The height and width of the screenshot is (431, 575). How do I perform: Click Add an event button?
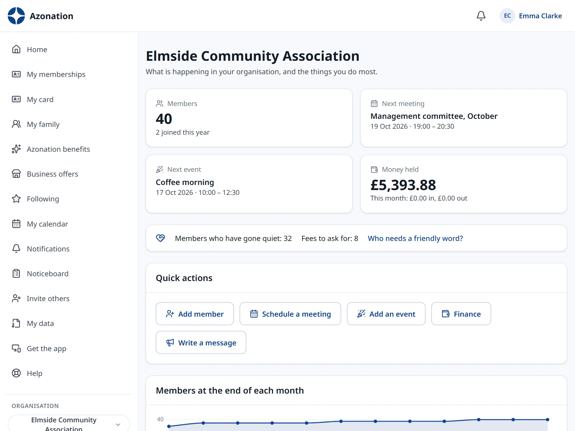click(386, 314)
